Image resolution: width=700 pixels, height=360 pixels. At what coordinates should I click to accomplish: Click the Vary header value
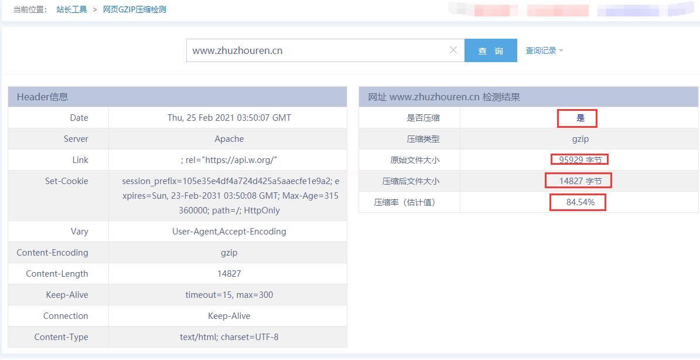tap(229, 232)
